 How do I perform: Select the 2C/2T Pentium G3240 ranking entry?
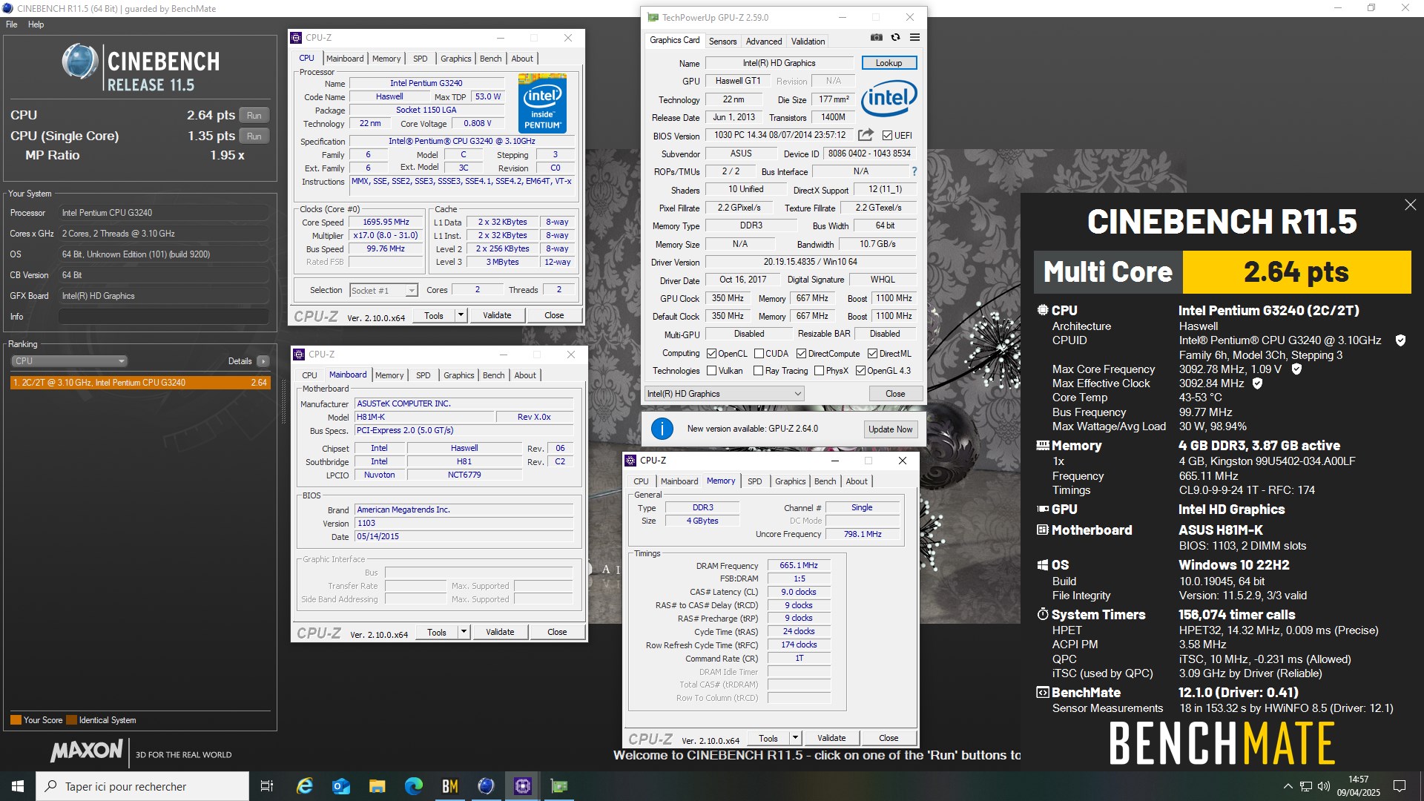pos(140,383)
